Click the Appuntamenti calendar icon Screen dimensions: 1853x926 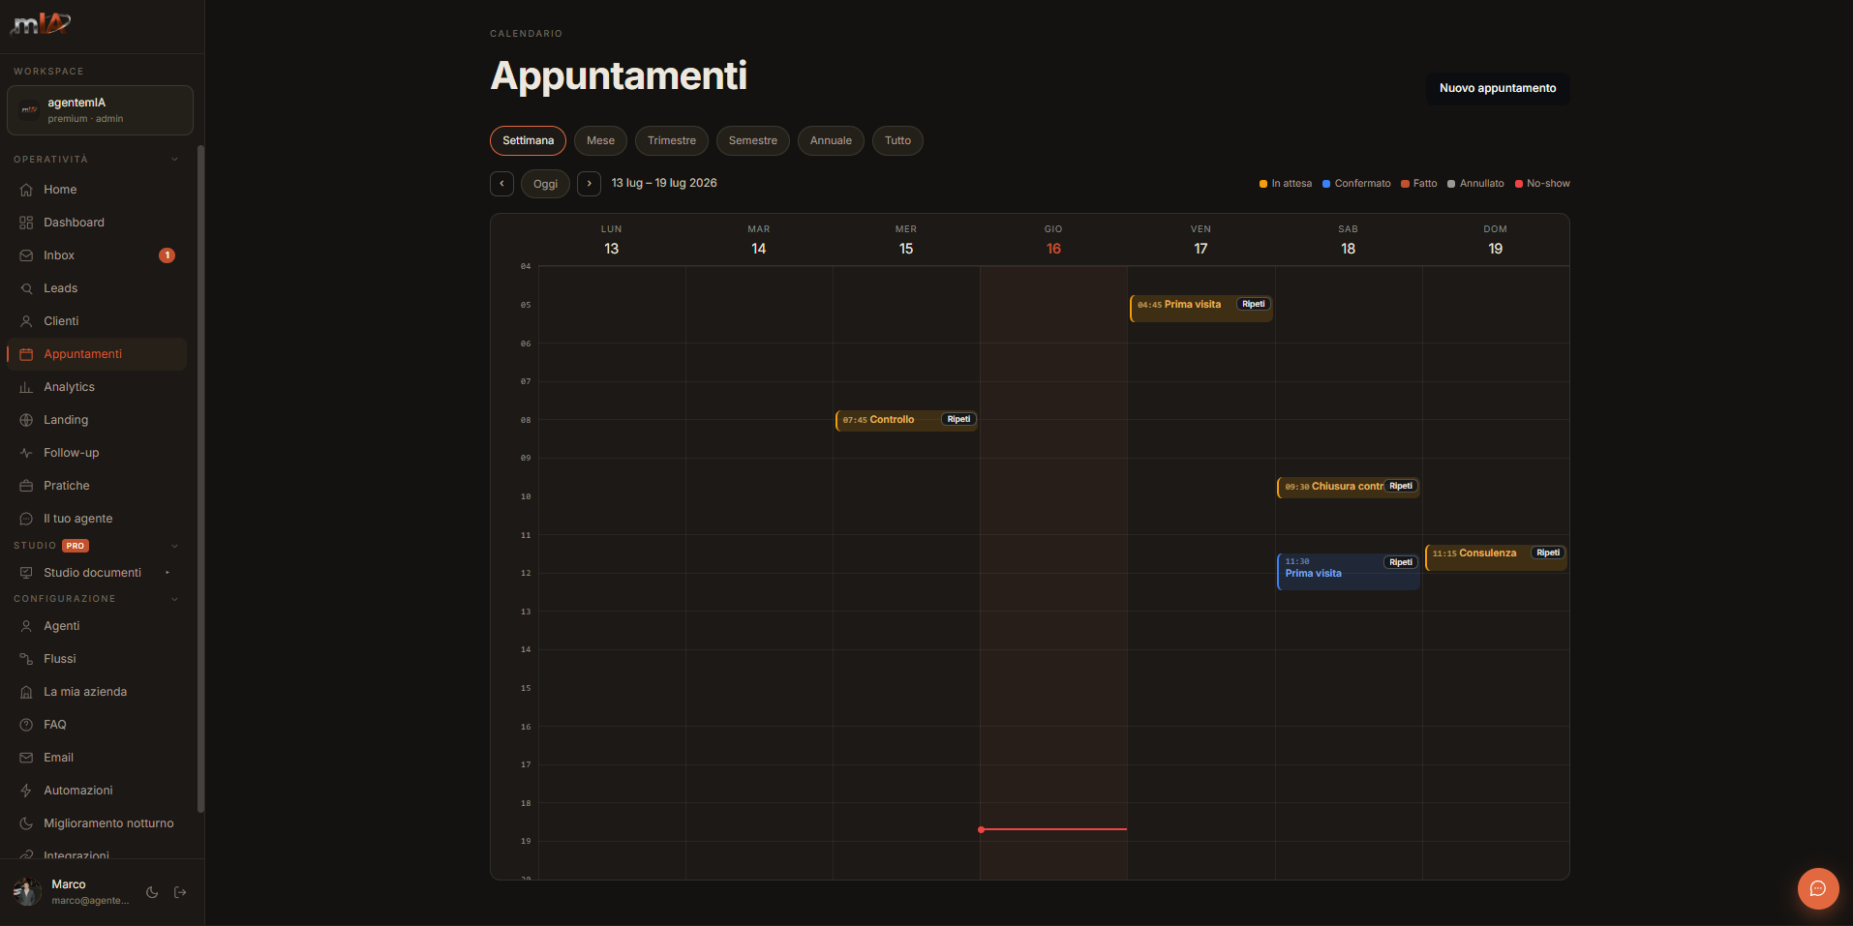point(26,354)
